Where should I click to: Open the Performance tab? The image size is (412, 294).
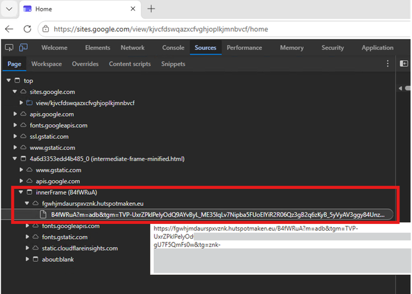point(244,48)
